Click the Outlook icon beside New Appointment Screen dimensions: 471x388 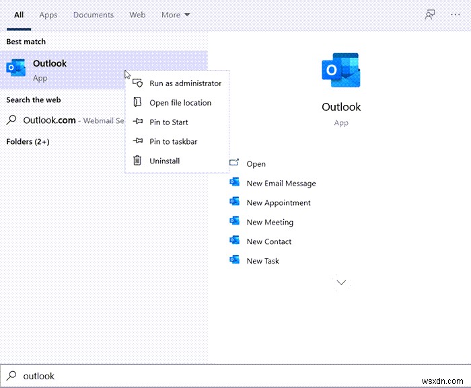pos(234,201)
